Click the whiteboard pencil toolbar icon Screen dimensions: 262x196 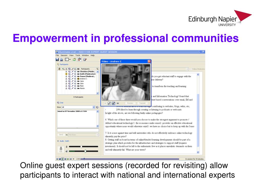85,59
